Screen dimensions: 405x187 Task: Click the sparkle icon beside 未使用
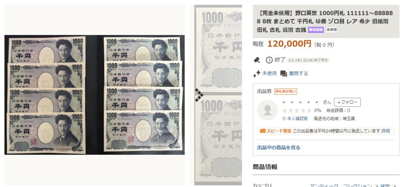coord(256,74)
